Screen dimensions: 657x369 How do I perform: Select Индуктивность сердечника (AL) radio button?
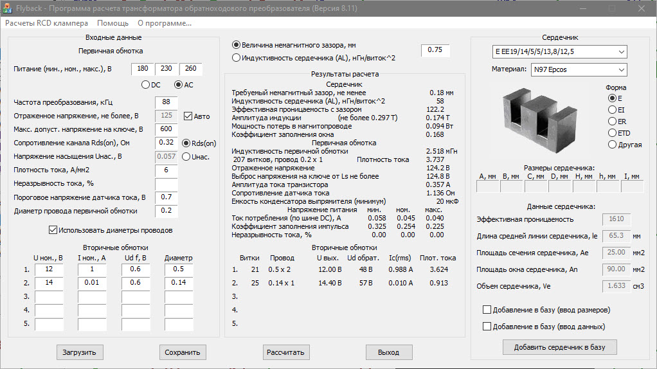[237, 58]
